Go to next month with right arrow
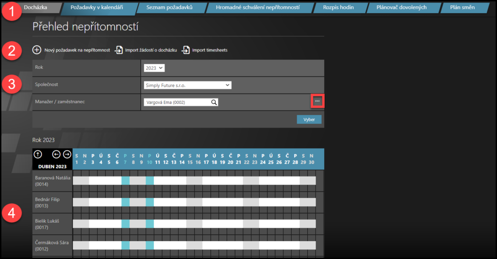This screenshot has width=497, height=259. coord(67,154)
